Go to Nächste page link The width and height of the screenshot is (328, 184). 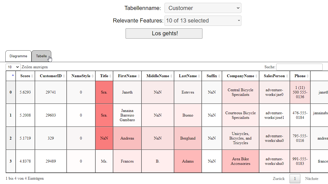pyautogui.click(x=312, y=179)
